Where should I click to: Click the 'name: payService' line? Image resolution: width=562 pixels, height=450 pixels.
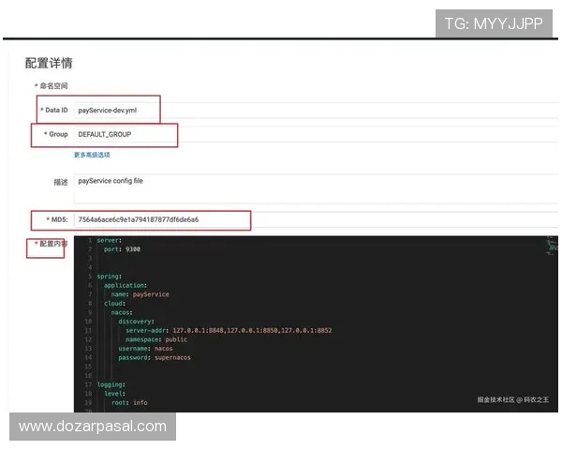coord(140,294)
